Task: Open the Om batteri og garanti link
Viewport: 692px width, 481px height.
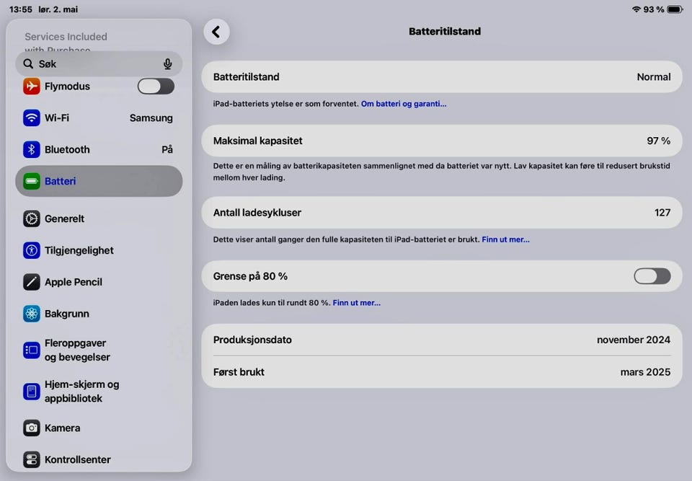Action: coord(404,104)
